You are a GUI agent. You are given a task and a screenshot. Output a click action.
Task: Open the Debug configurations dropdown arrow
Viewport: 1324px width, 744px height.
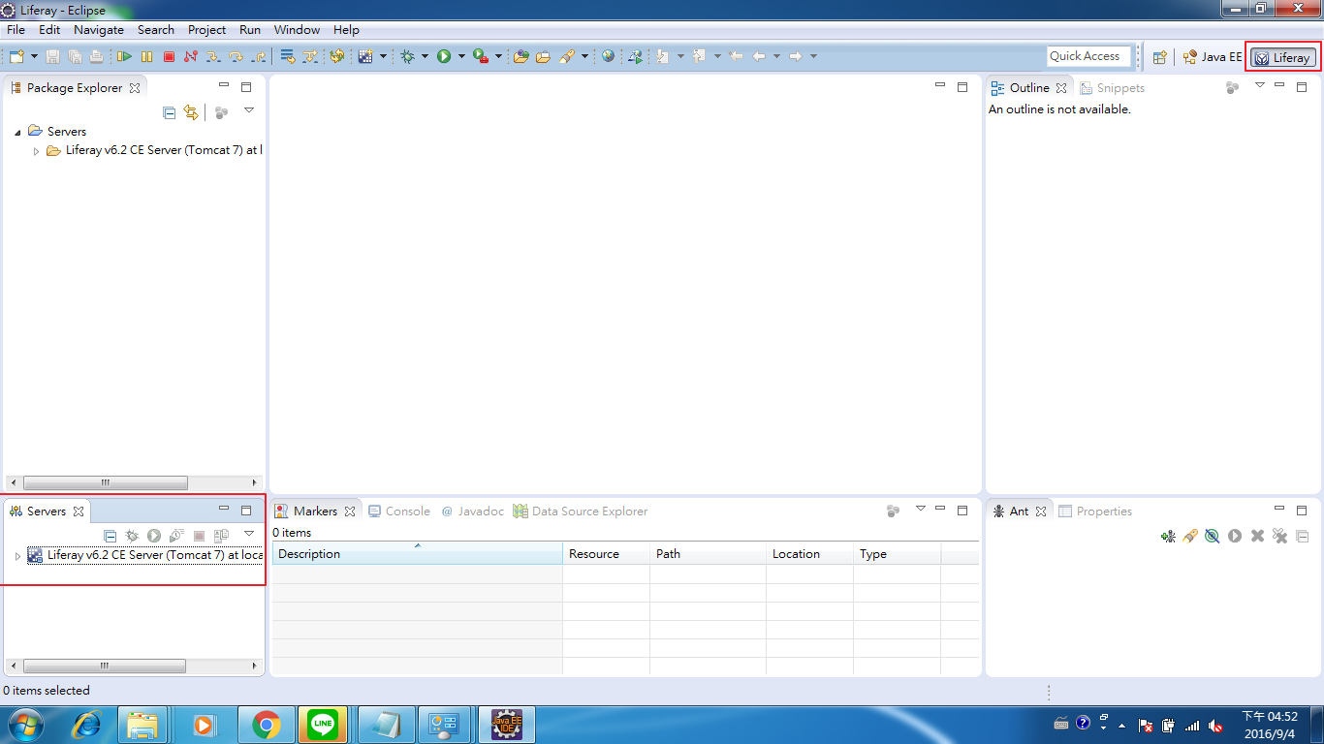point(425,57)
